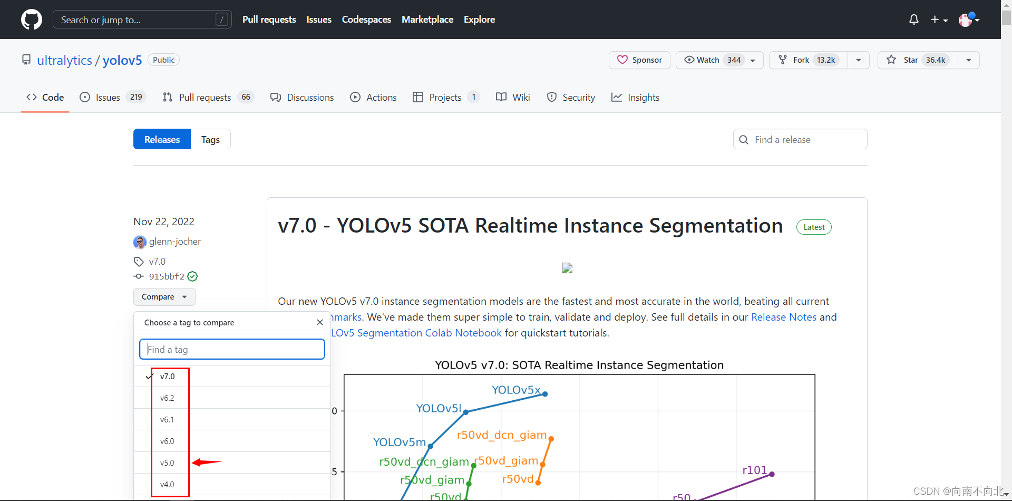
Task: Click the Latest release badge
Action: [814, 227]
